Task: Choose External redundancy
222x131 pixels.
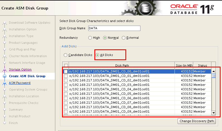Action: 123,38
